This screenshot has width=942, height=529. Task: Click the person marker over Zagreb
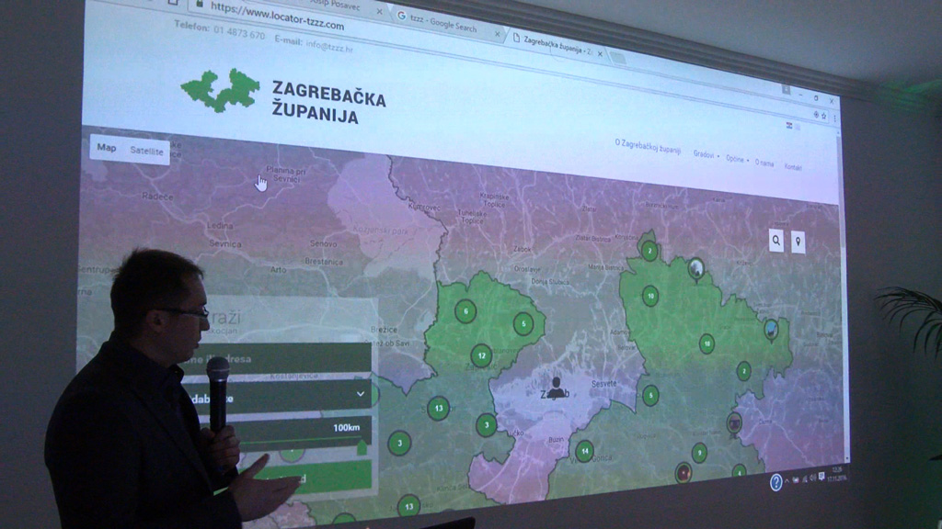[556, 388]
